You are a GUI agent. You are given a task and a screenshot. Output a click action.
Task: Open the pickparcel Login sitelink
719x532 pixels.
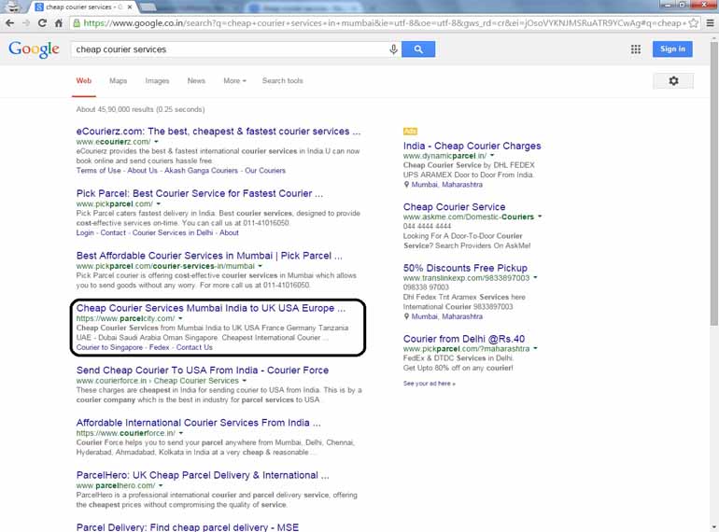pyautogui.click(x=85, y=232)
